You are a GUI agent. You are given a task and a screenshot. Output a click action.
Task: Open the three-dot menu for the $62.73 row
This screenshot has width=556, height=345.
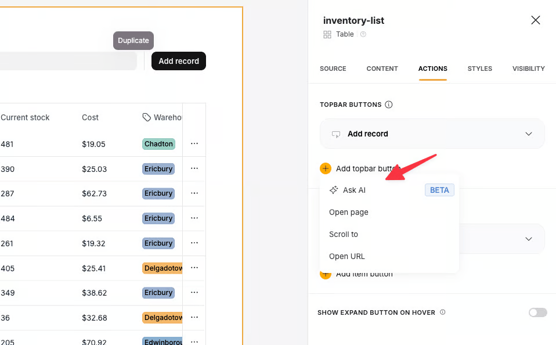[x=194, y=193]
